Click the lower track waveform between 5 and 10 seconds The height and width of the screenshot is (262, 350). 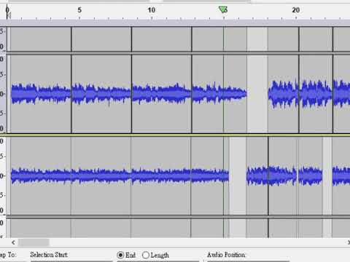click(101, 175)
